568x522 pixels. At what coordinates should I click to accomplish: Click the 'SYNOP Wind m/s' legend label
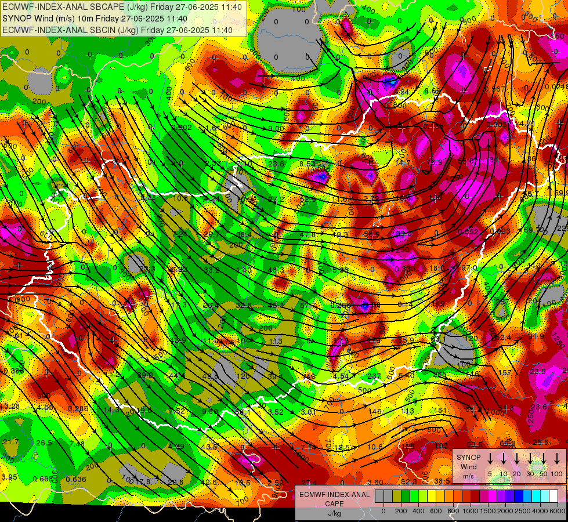pyautogui.click(x=469, y=467)
